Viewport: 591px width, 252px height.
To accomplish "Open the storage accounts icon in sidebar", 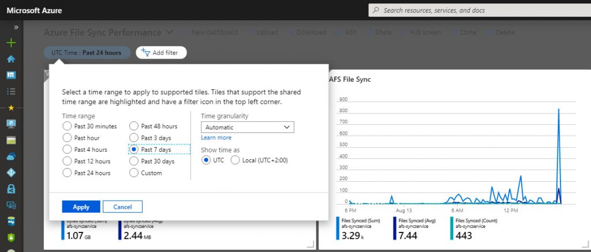I will click(x=12, y=140).
